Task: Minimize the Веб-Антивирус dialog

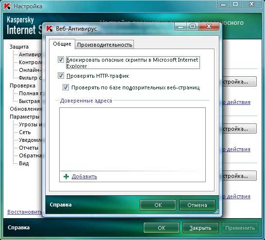Action: [181, 27]
